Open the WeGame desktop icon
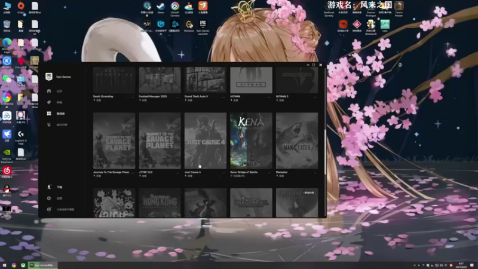The image size is (478, 269). tap(189, 26)
